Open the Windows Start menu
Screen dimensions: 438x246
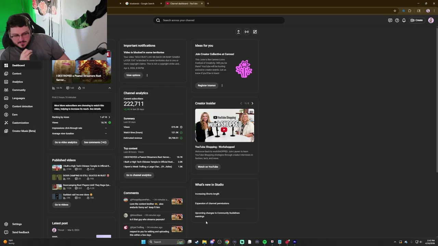(x=143, y=242)
